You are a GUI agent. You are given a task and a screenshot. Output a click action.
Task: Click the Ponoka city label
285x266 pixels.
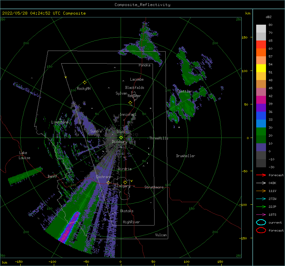click(144, 65)
